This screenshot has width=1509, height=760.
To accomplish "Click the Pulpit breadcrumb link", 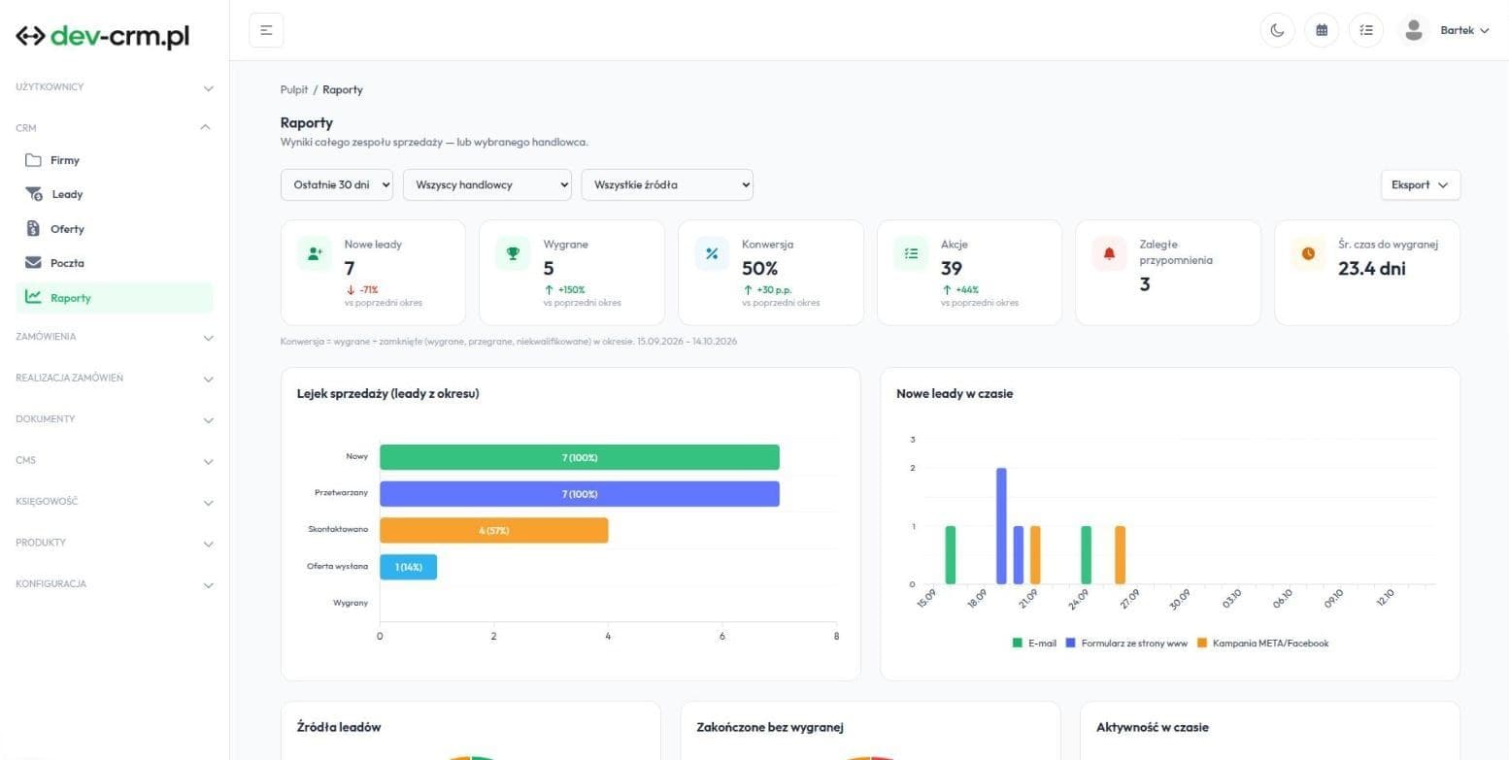I will [294, 89].
